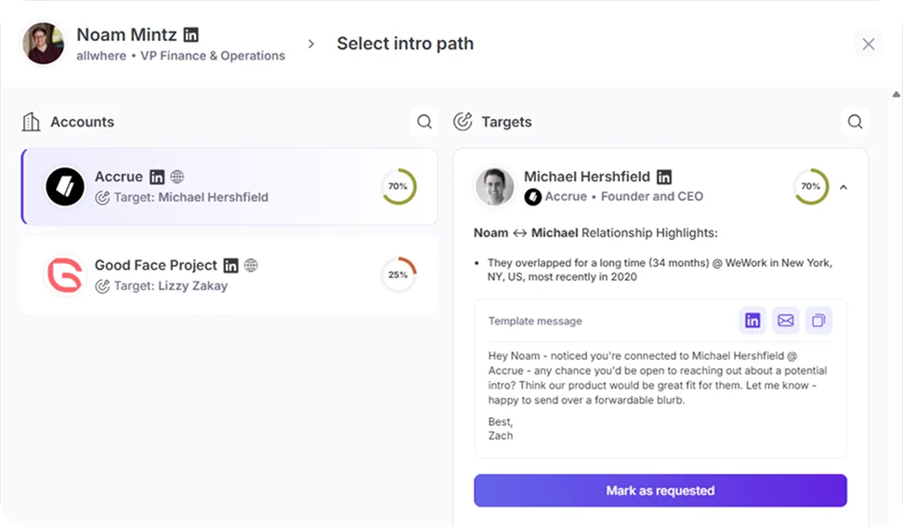This screenshot has width=903, height=527.
Task: Close the intro path dialog
Action: pos(868,44)
